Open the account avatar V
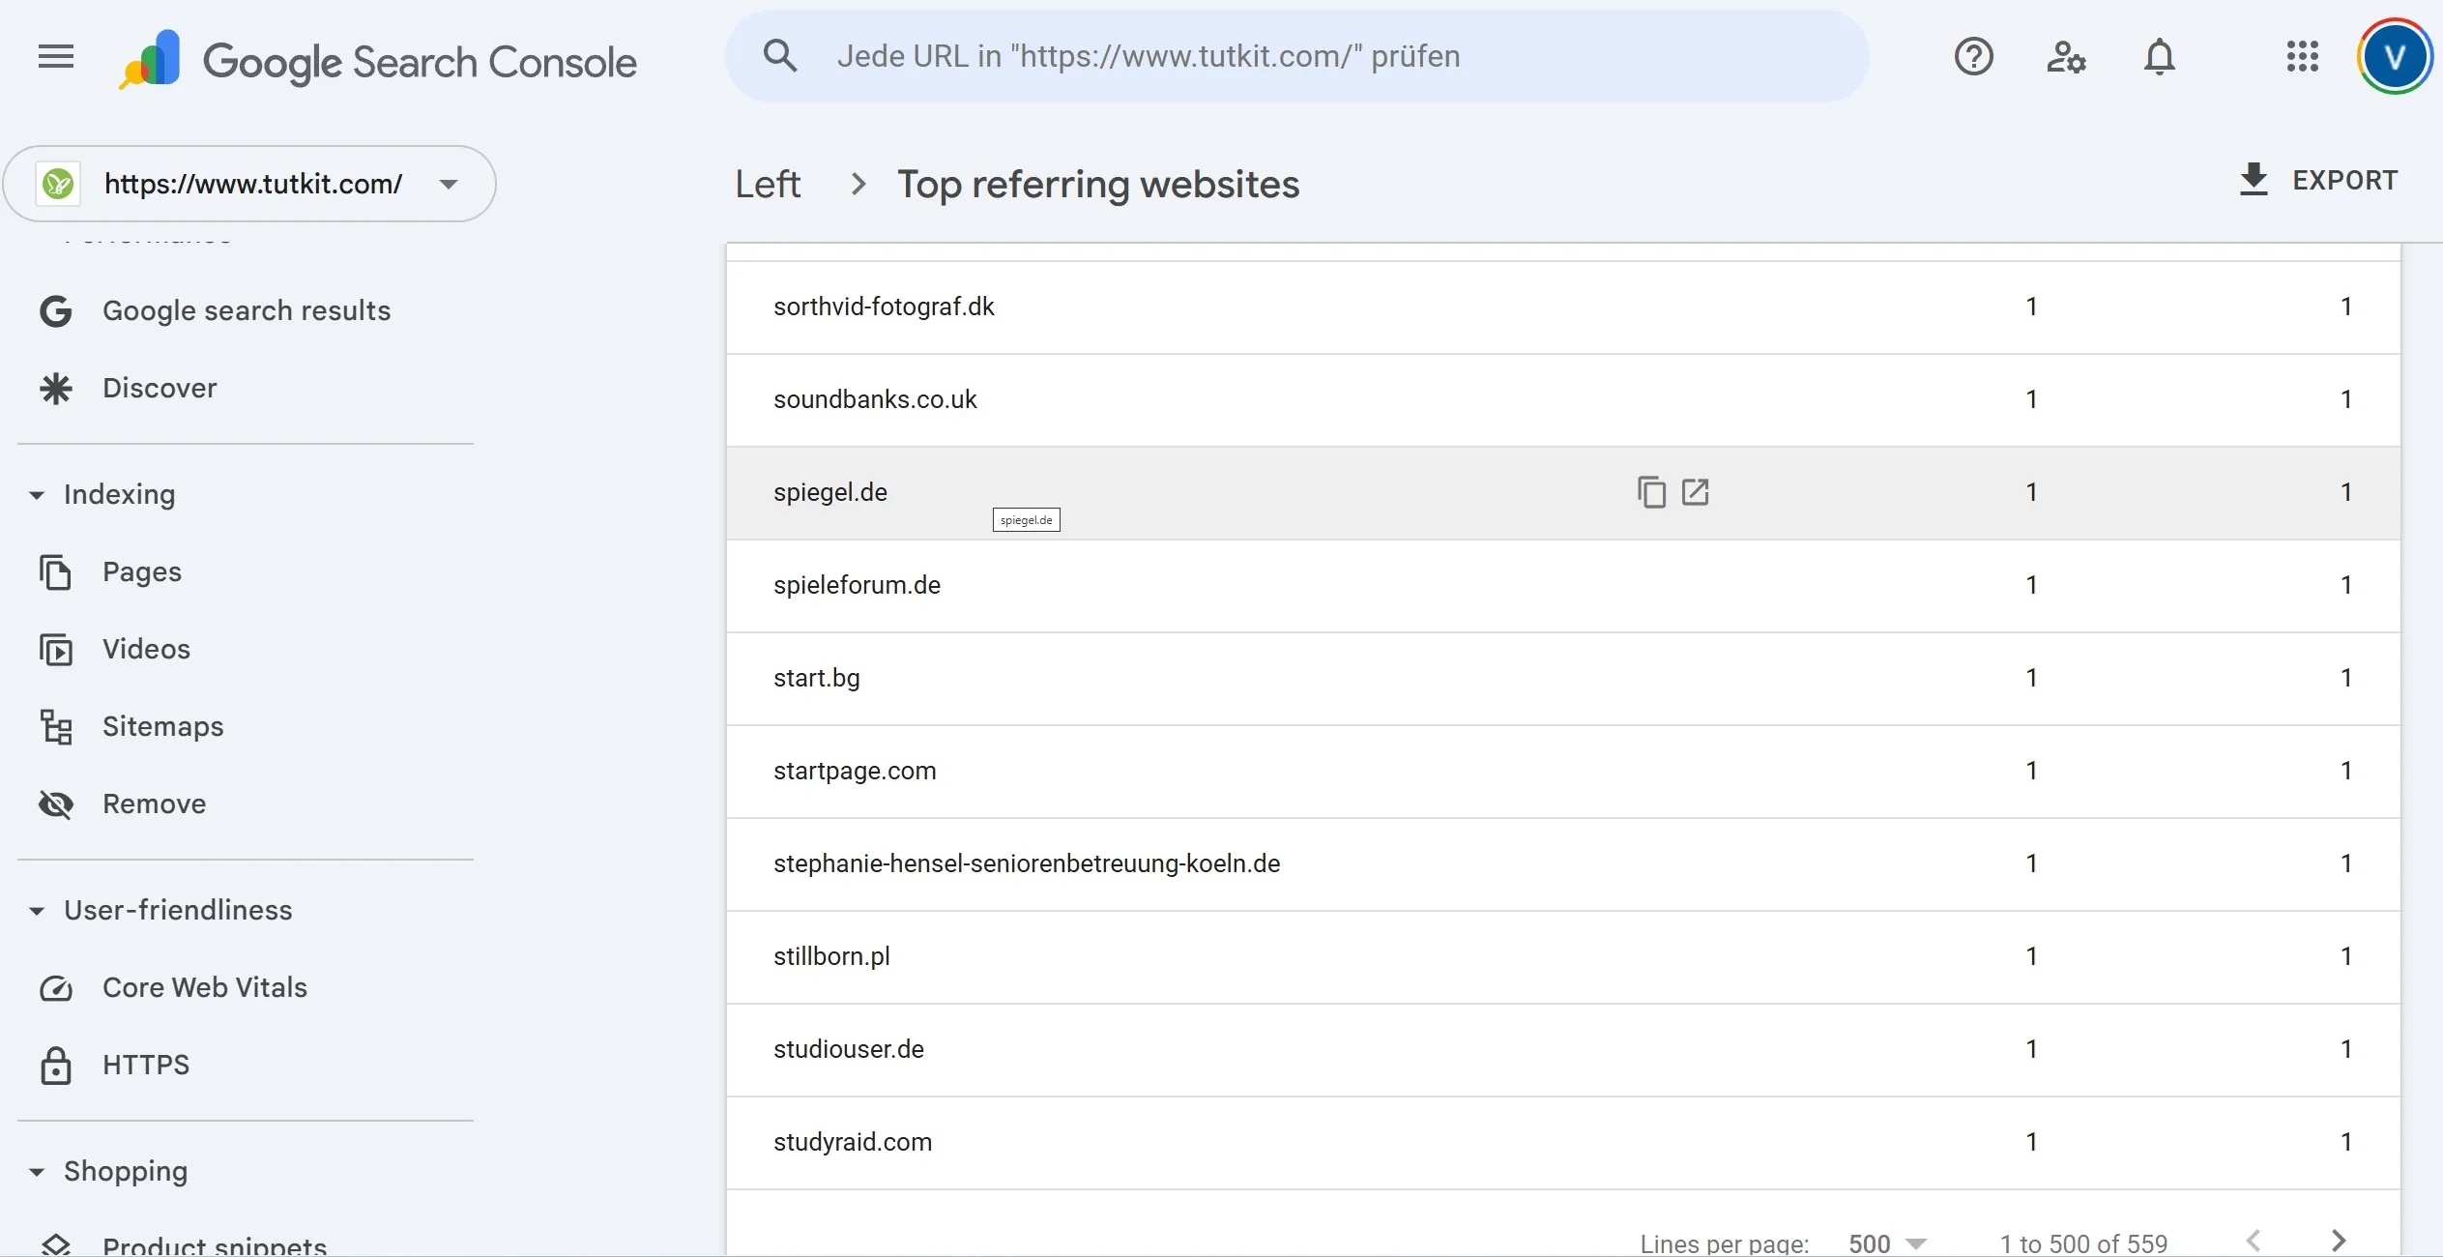 coord(2394,56)
